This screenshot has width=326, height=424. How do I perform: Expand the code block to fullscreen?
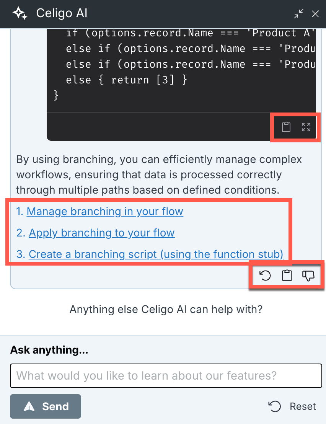pyautogui.click(x=306, y=127)
